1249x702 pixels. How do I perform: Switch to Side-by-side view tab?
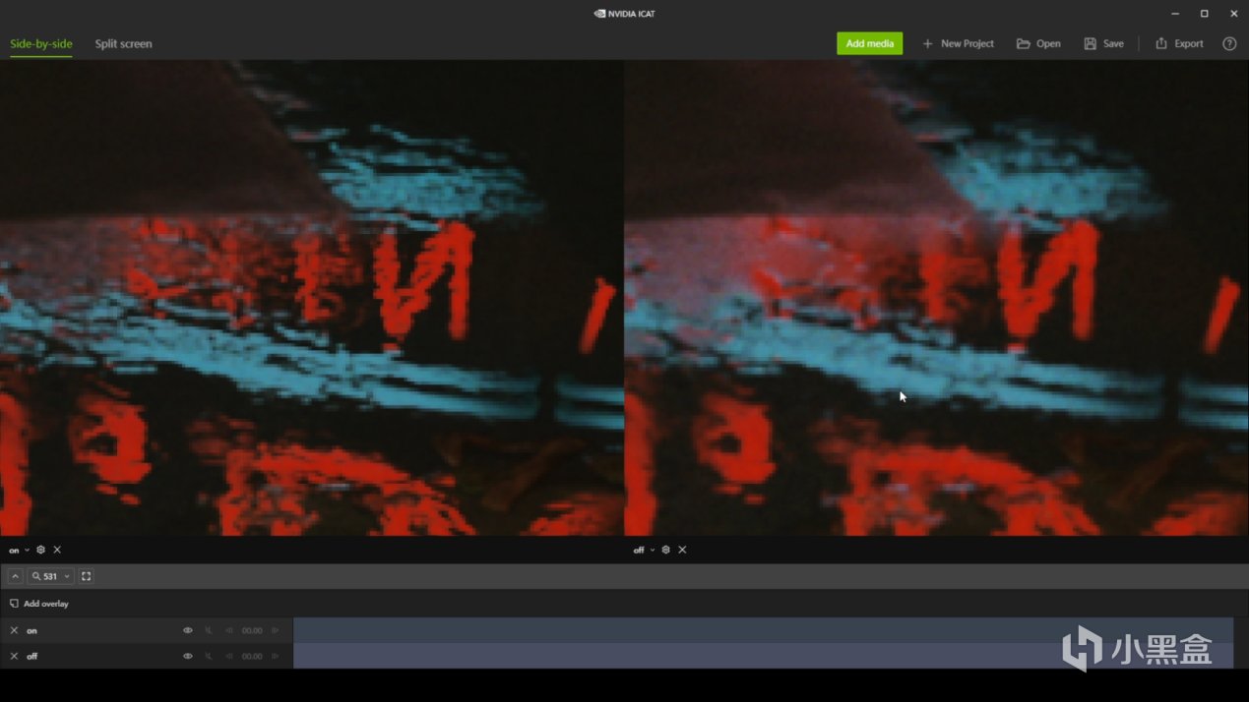point(41,43)
